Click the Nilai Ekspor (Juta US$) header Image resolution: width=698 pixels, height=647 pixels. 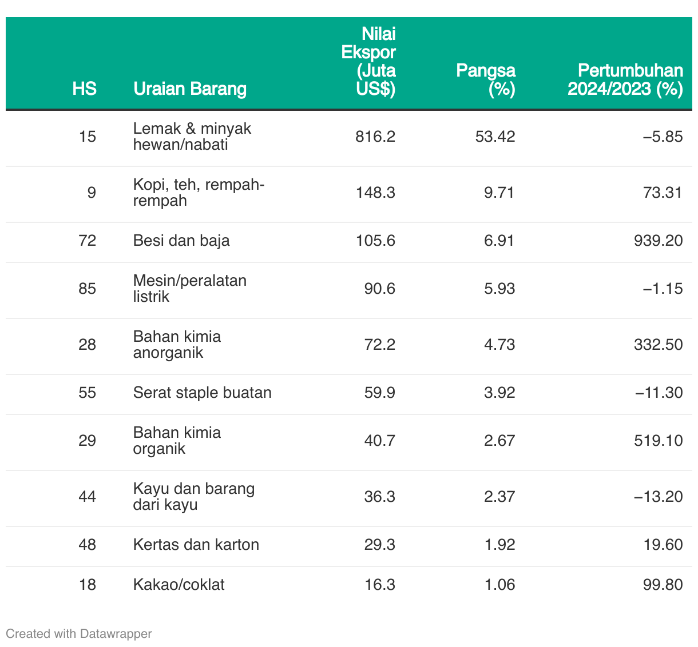coord(368,61)
